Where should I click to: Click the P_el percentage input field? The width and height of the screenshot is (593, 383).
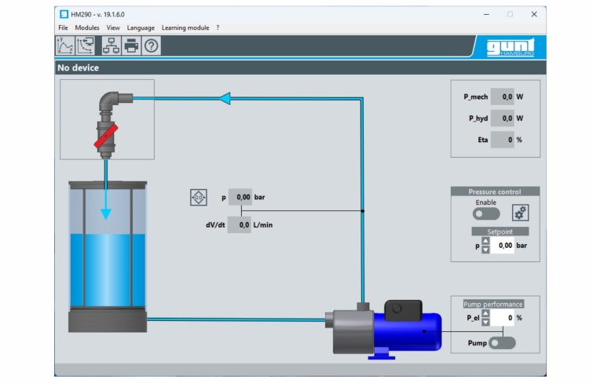[502, 318]
